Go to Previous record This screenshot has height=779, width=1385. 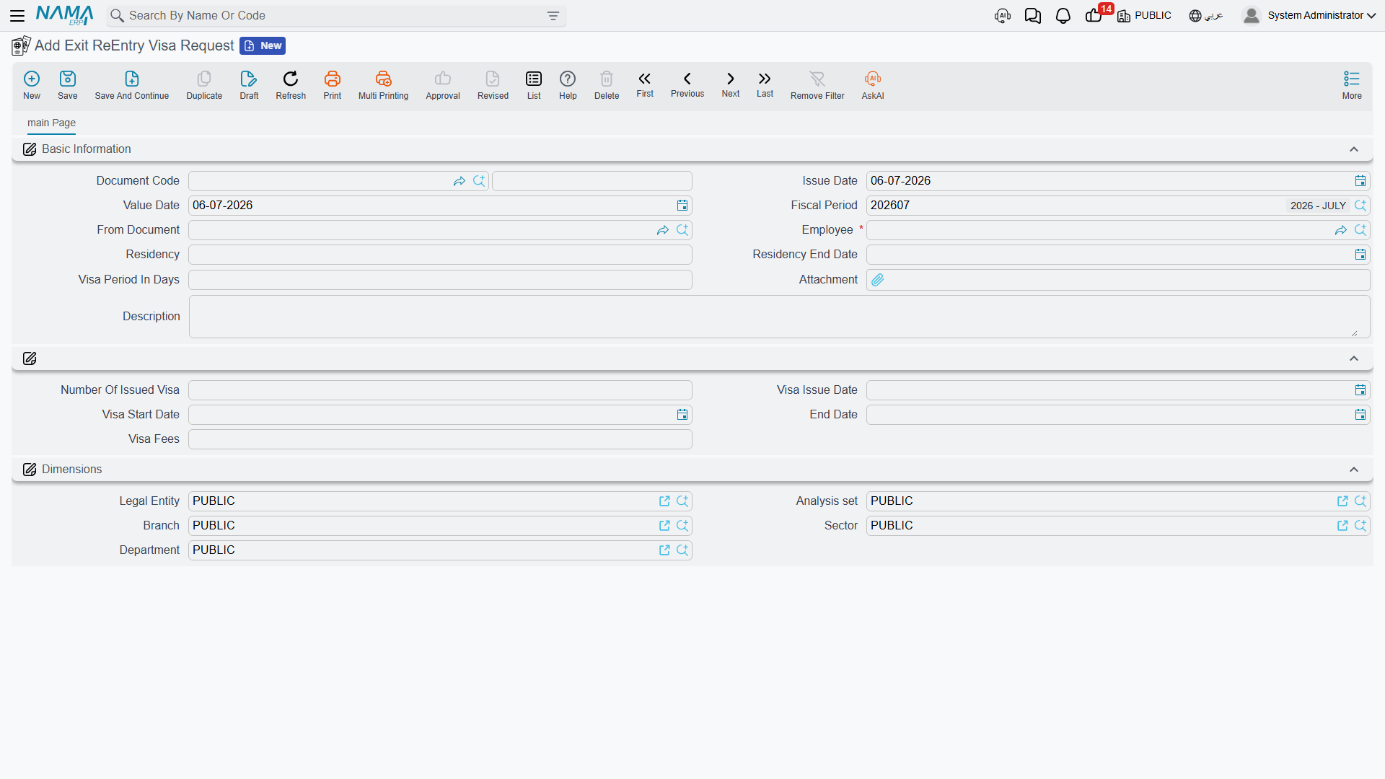click(x=687, y=84)
